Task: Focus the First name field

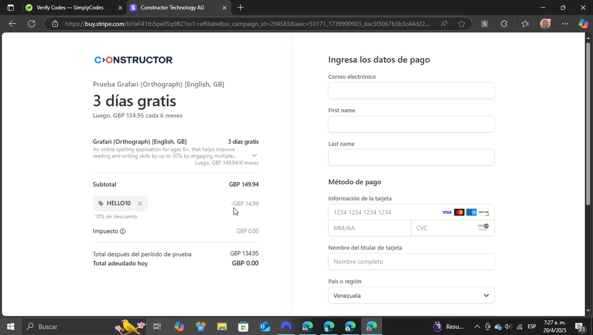Action: [411, 124]
